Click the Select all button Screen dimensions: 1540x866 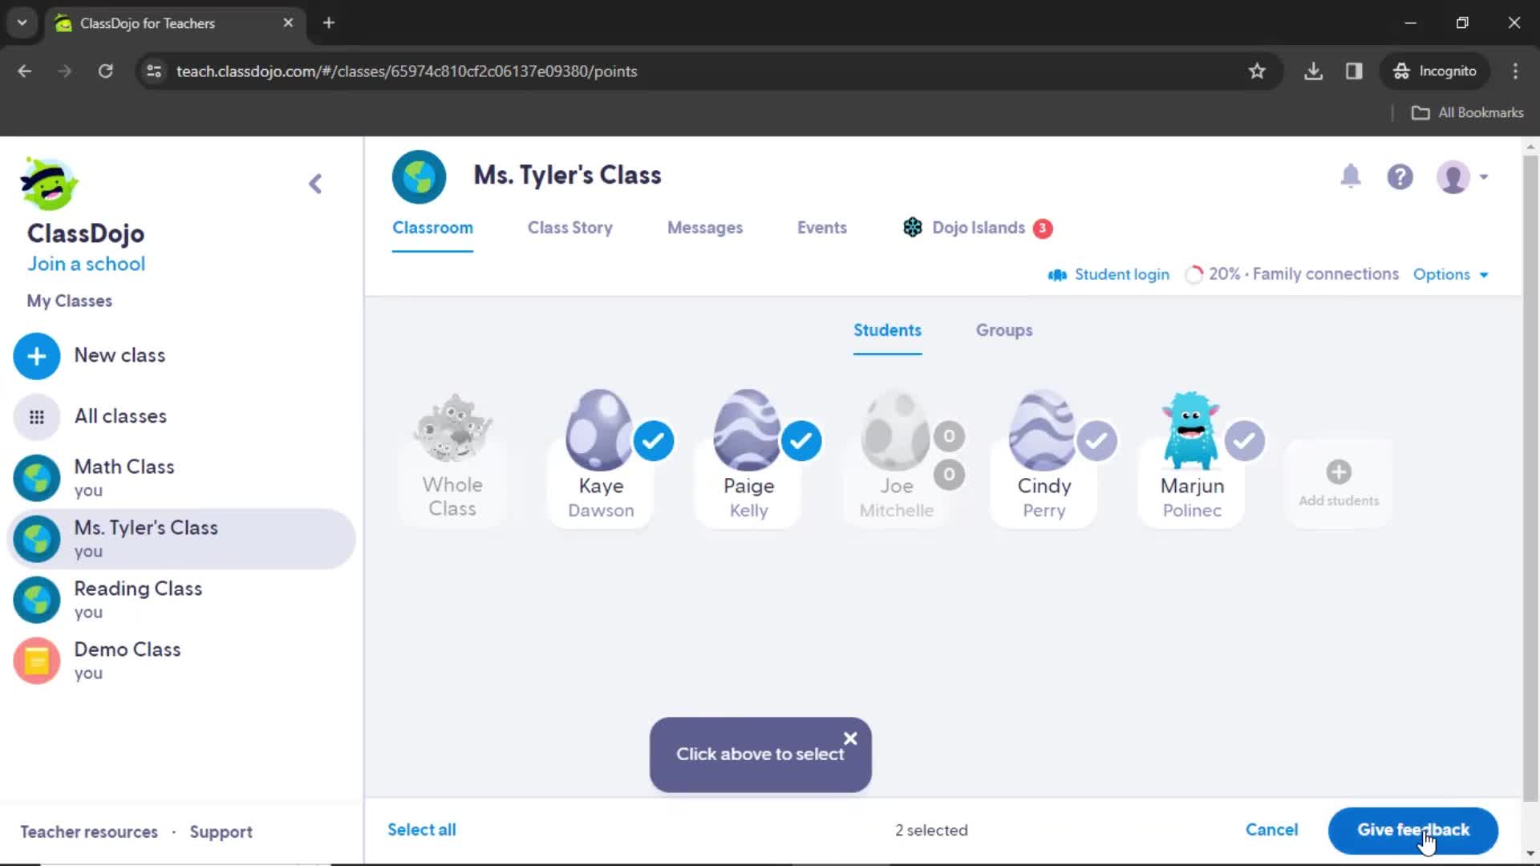421,829
